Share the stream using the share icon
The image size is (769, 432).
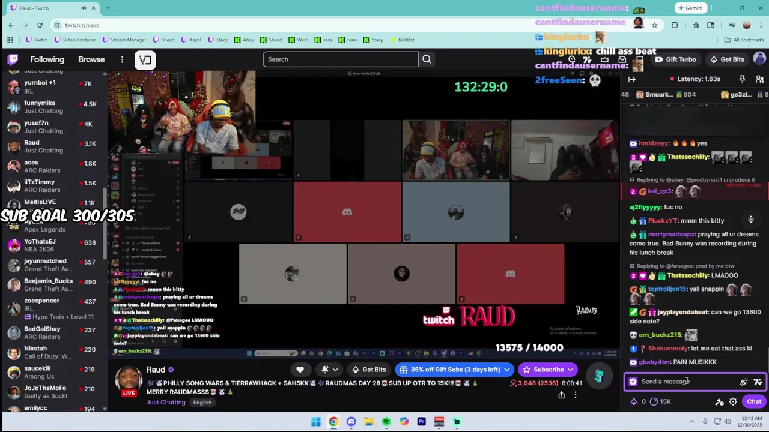pos(561,395)
